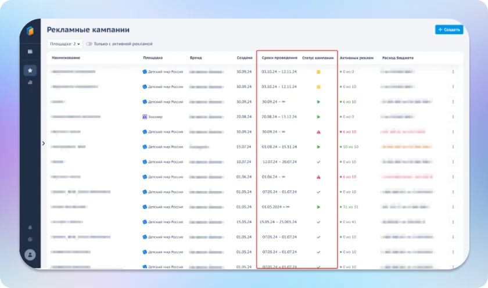Sort by 'Сроки проведения' column header
The width and height of the screenshot is (488, 288).
tap(279, 58)
